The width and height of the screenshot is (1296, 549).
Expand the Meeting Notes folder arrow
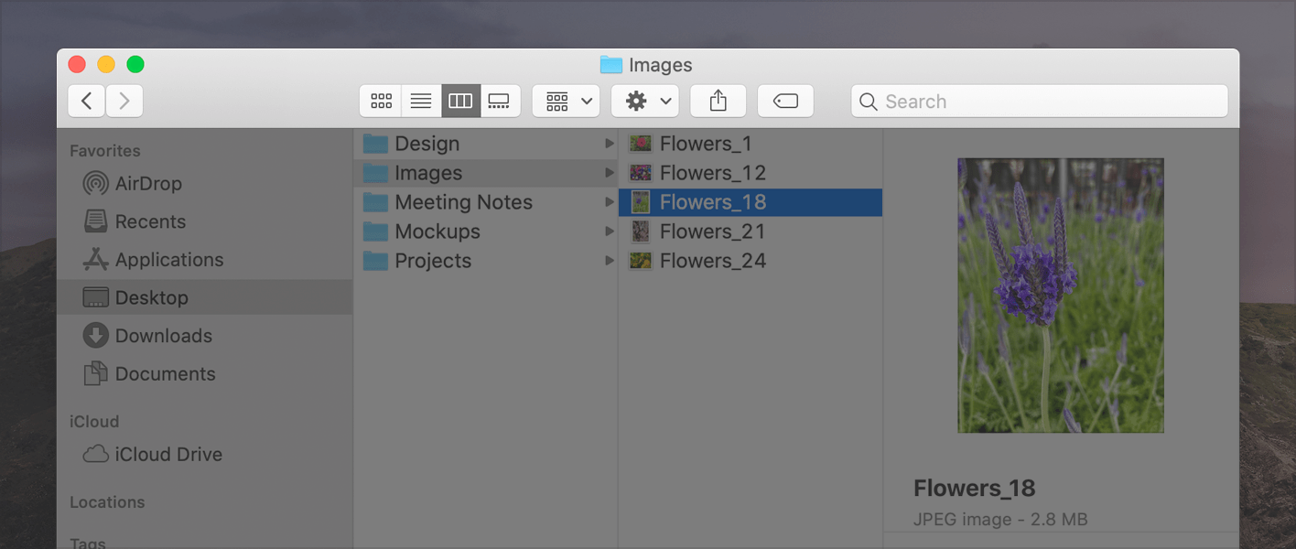tap(609, 202)
